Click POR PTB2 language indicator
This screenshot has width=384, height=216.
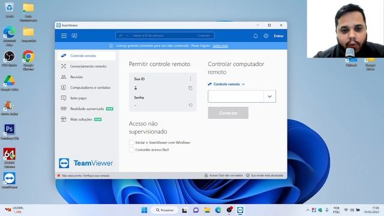click(336, 210)
